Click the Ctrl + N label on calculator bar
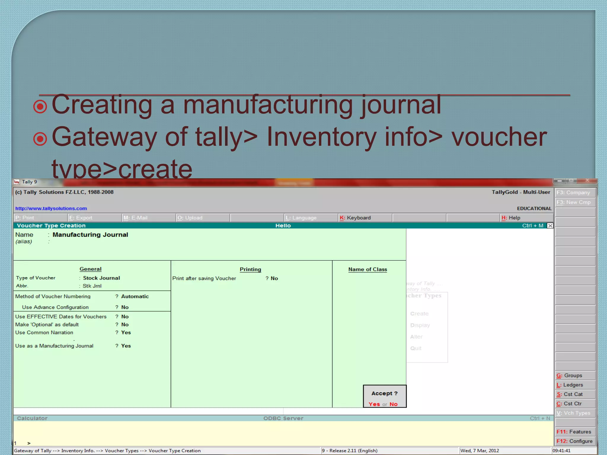The height and width of the screenshot is (455, 607). pyautogui.click(x=540, y=418)
